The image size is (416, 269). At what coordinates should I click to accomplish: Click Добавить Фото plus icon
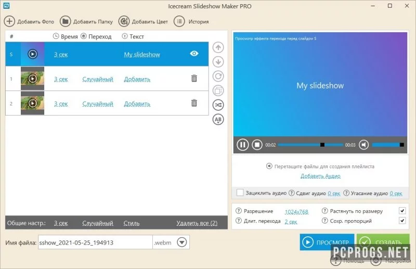click(x=9, y=21)
